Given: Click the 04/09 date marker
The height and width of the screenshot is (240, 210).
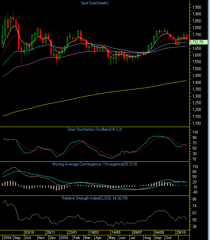Looking at the screenshot, I should (x=159, y=232).
